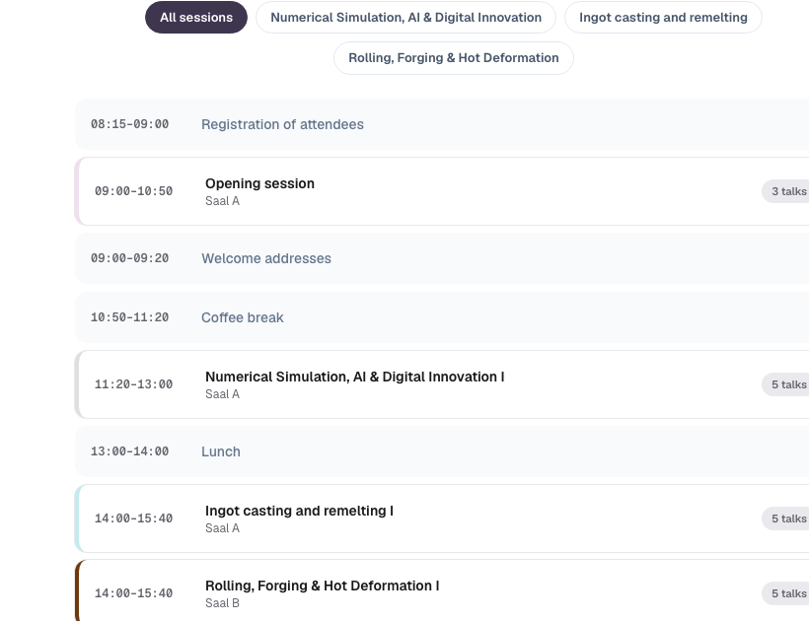
Task: Click the 09:00-09:20 time label
Action: tap(129, 258)
